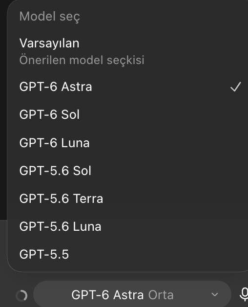Choose the GPT-5.6 Terra model
248x307 pixels.
[x=127, y=198]
